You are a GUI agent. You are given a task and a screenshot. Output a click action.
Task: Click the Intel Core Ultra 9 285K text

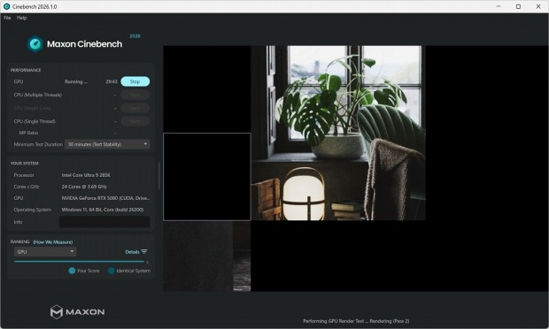pyautogui.click(x=86, y=175)
